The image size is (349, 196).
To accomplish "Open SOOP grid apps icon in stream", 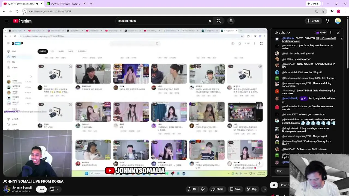I will 261,44.
